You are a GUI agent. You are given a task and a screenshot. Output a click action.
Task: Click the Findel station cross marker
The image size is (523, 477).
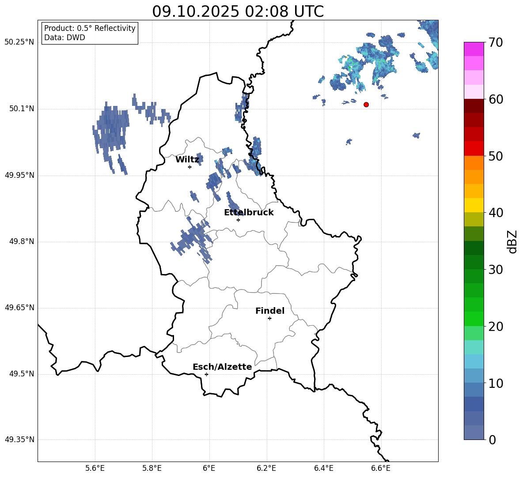pyautogui.click(x=269, y=319)
